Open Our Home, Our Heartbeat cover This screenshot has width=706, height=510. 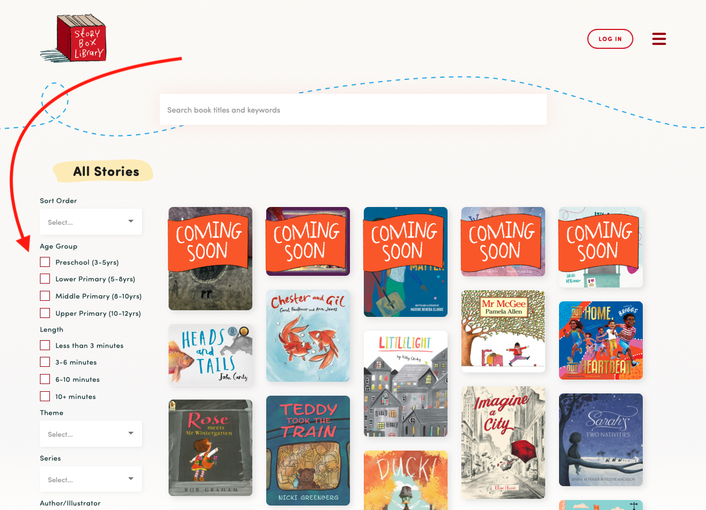click(601, 340)
